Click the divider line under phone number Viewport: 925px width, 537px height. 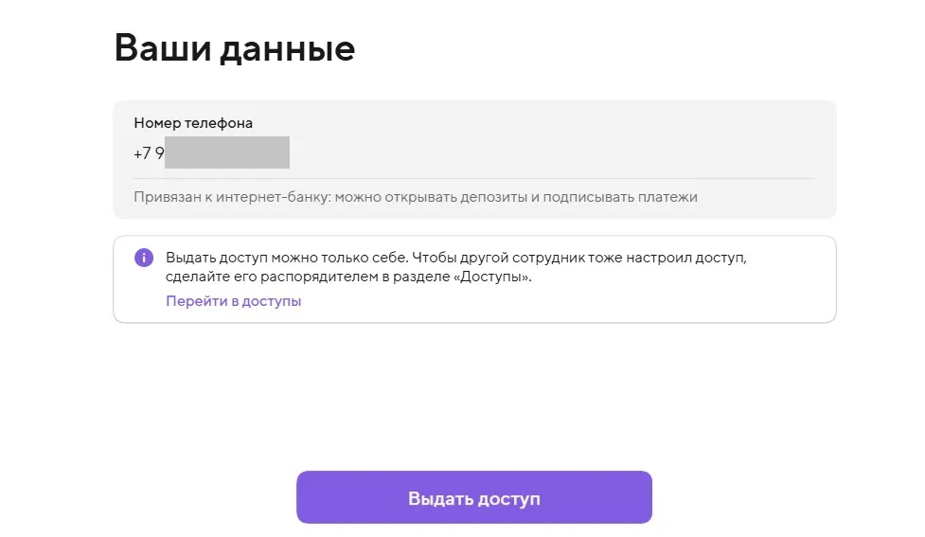tap(473, 178)
